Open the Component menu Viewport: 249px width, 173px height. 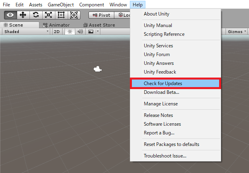[x=92, y=5]
